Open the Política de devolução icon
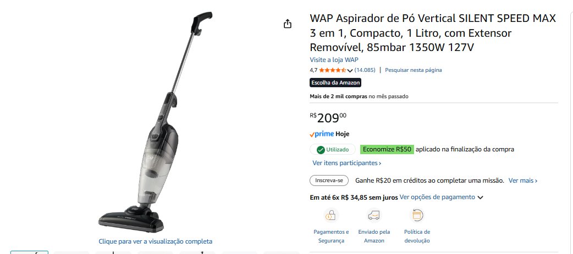The width and height of the screenshot is (573, 254). click(417, 216)
